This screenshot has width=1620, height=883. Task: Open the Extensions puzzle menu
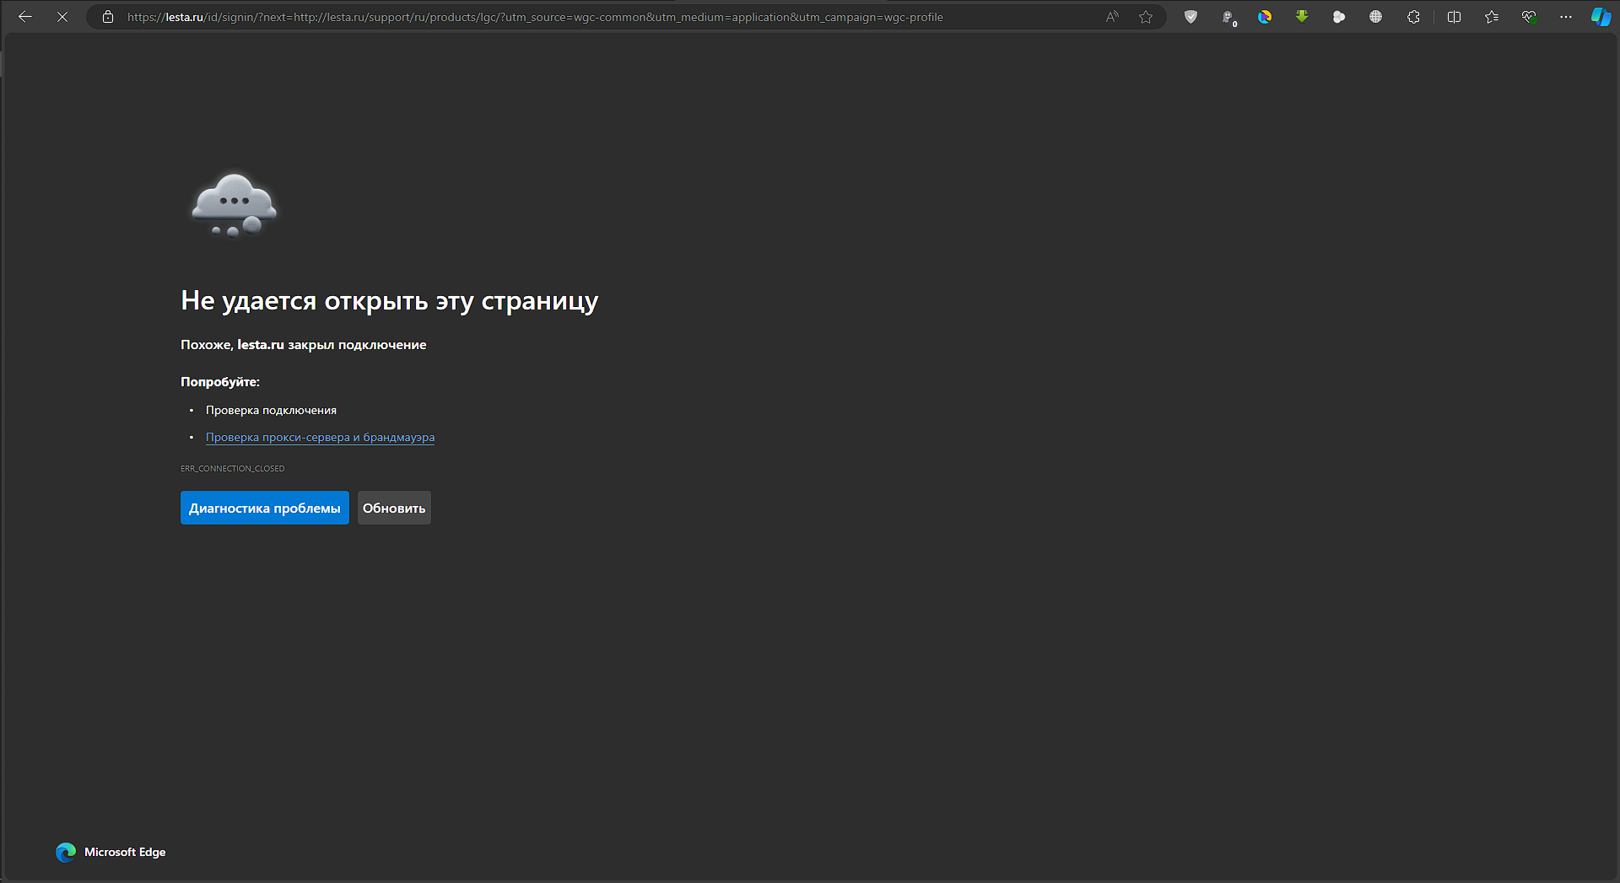[x=1413, y=17]
